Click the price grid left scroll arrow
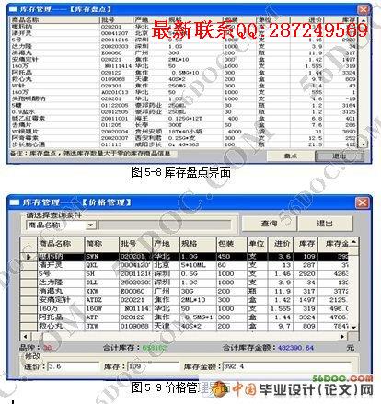This screenshot has height=404, width=381. click(25, 337)
